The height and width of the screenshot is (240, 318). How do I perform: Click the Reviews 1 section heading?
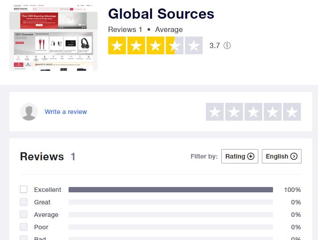click(48, 156)
